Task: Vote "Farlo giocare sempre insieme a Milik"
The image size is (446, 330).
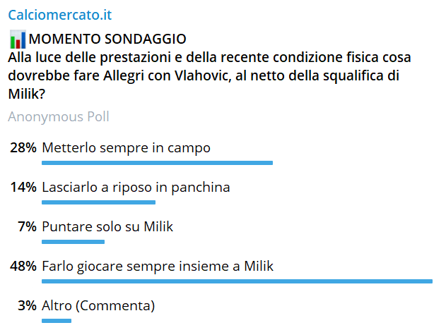Action: tap(157, 267)
